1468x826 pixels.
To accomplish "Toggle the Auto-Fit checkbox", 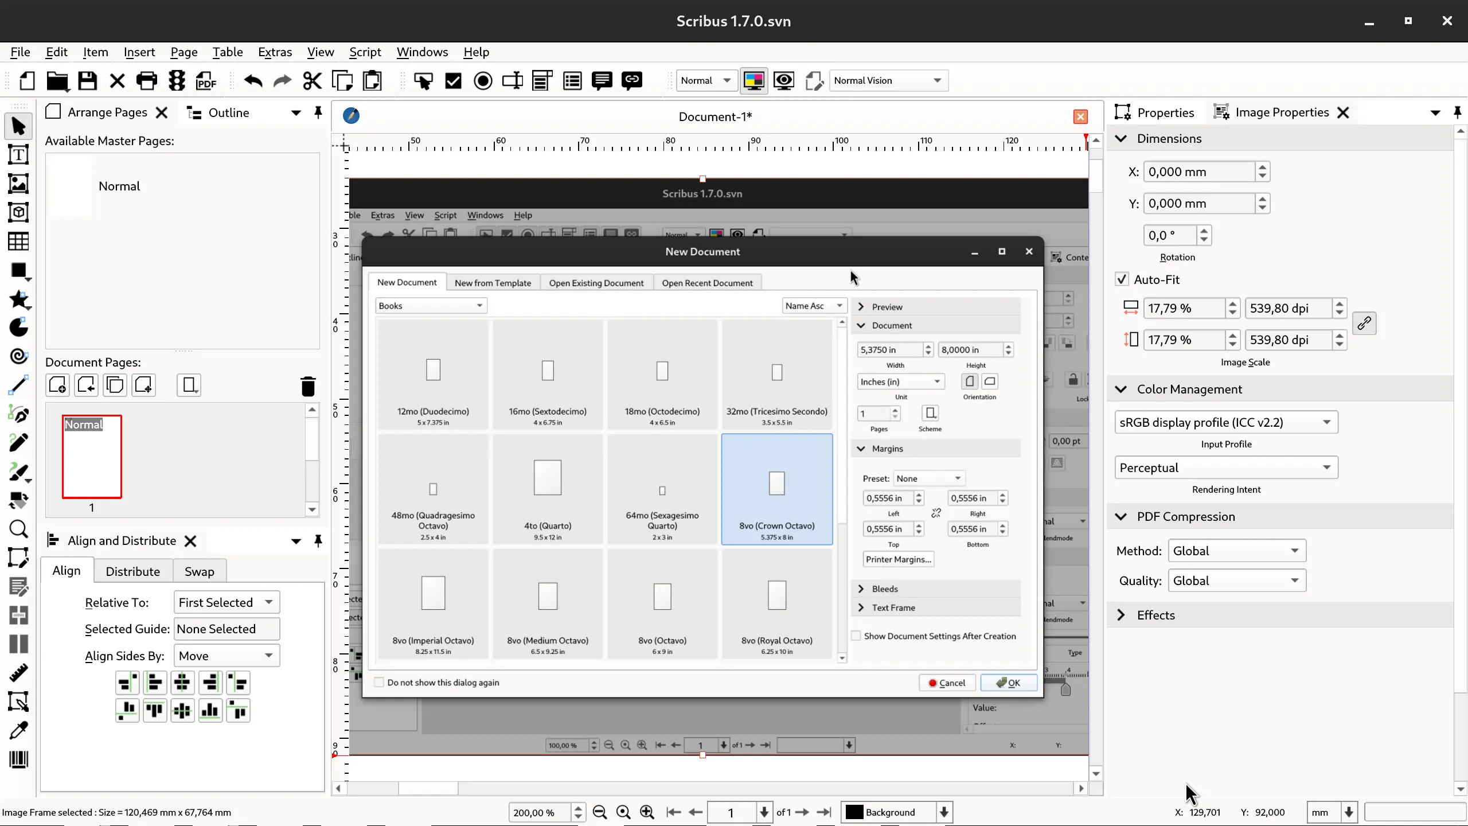I will click(x=1122, y=279).
